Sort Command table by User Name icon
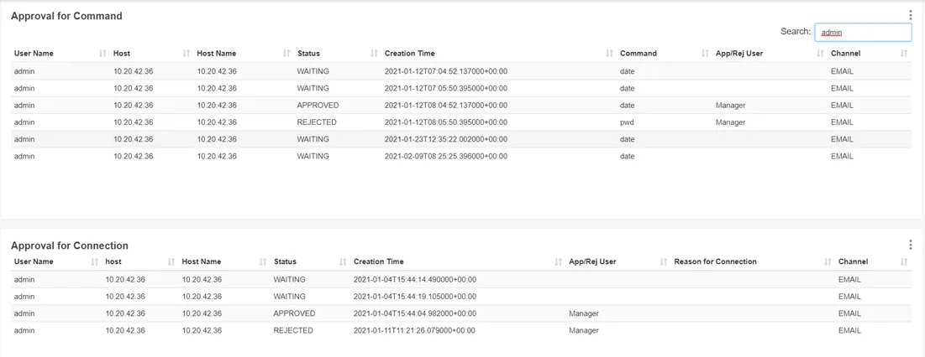 [x=102, y=54]
